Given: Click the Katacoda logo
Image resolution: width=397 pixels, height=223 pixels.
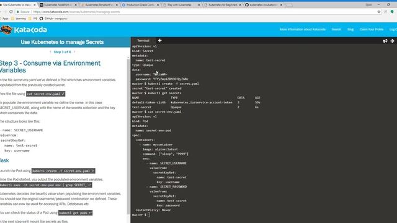Looking at the screenshot, I should point(24,30).
